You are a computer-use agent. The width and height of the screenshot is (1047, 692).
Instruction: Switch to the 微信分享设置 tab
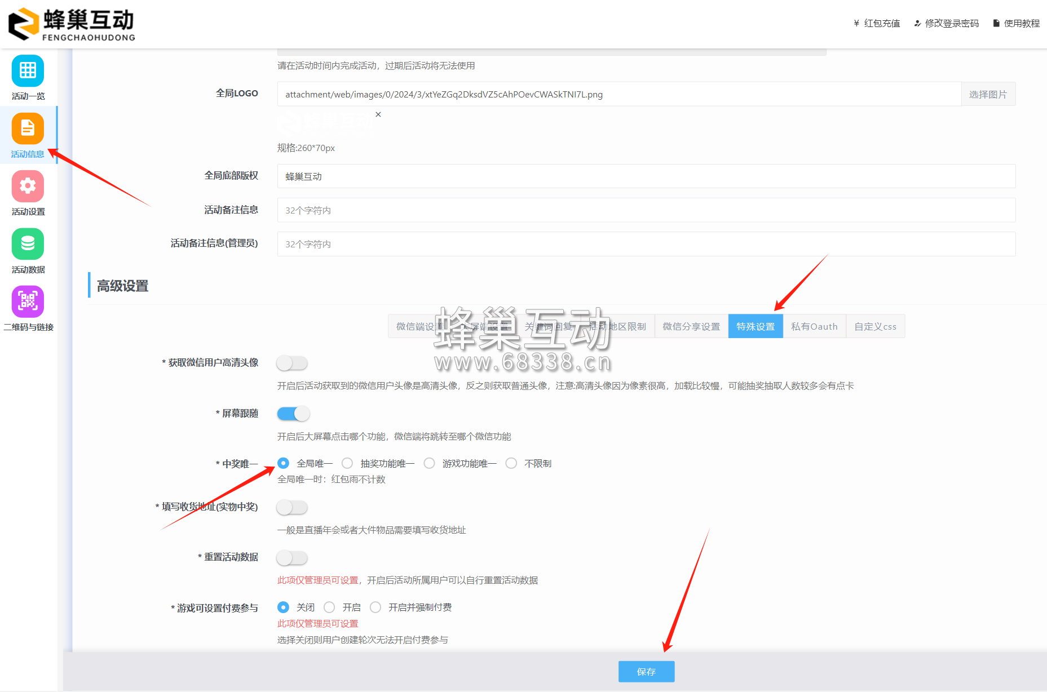(691, 326)
